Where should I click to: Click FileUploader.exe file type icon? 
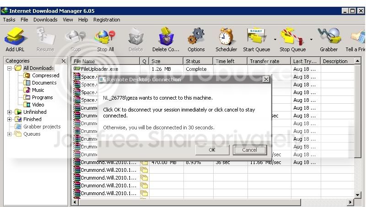(x=77, y=69)
